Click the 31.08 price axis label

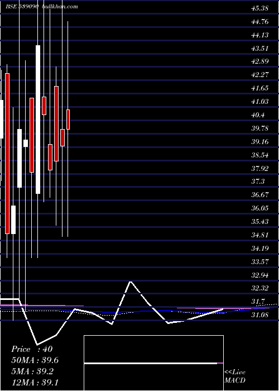[x=260, y=315]
